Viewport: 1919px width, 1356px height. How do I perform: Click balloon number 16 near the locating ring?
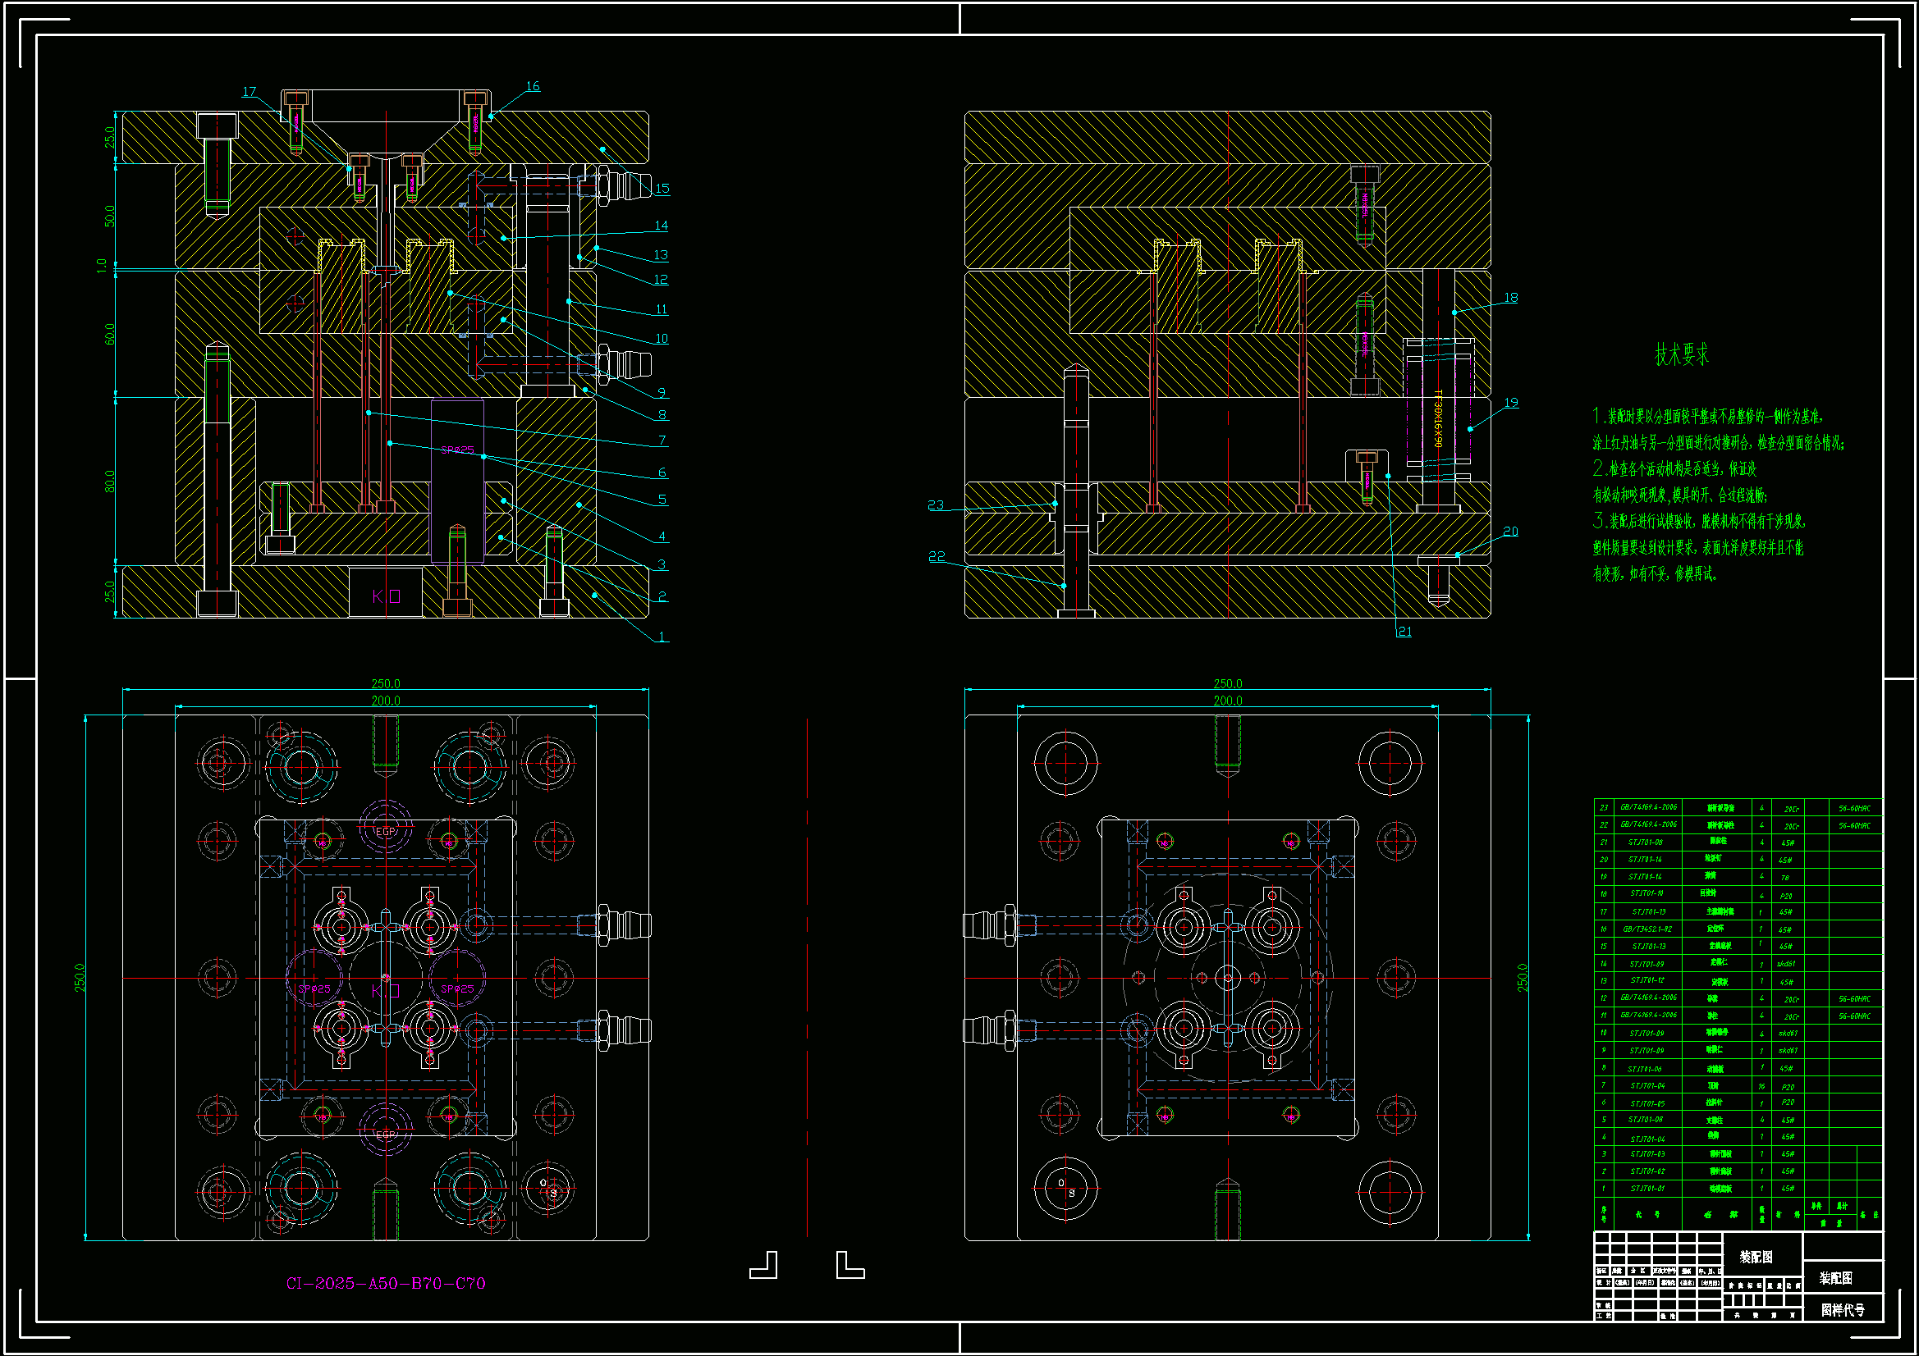pos(533,86)
